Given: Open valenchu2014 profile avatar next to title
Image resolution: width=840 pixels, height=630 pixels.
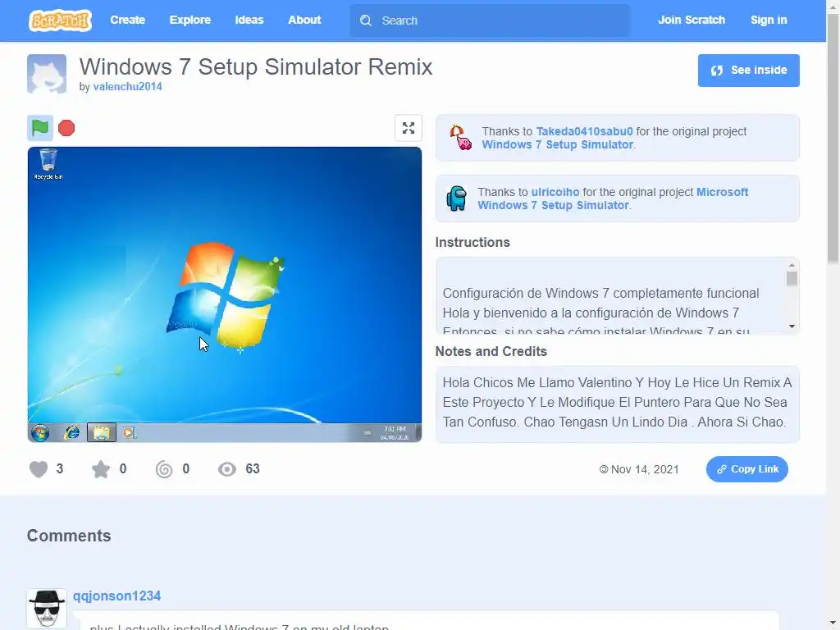Looking at the screenshot, I should 47,74.
